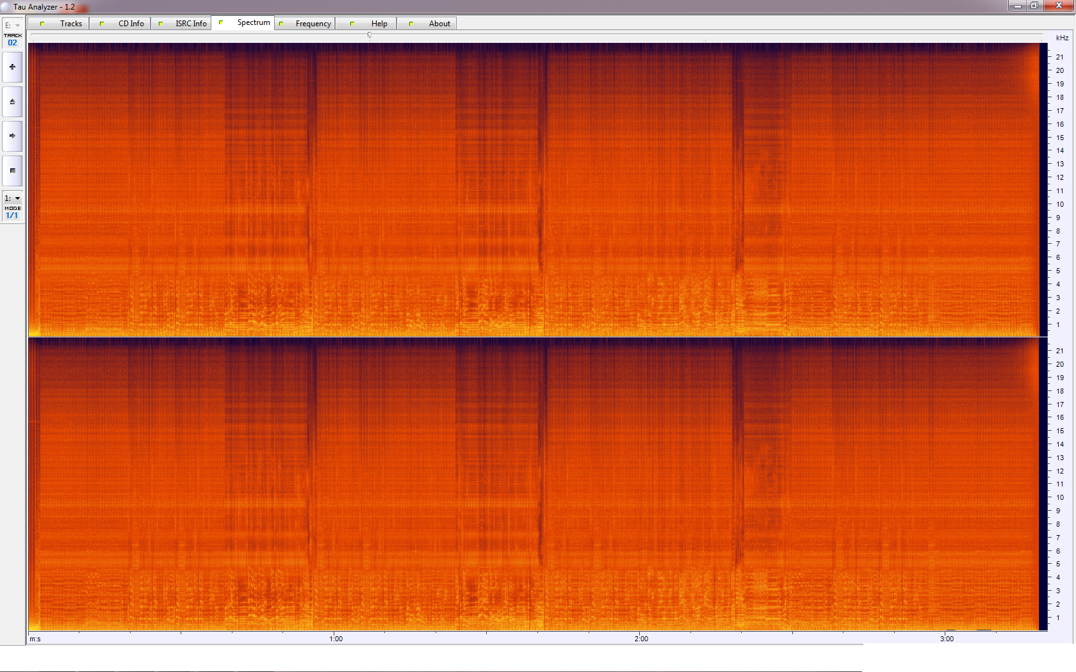Switch to the Frequency tab
The height and width of the screenshot is (672, 1076).
(x=306, y=24)
